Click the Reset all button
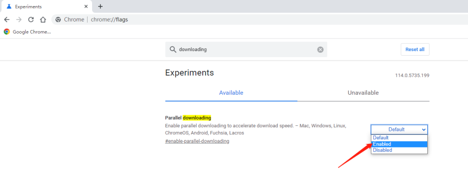 (x=415, y=49)
